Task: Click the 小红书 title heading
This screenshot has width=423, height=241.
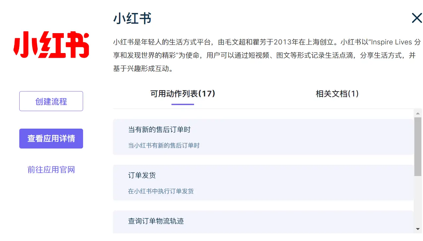Action: pyautogui.click(x=132, y=19)
